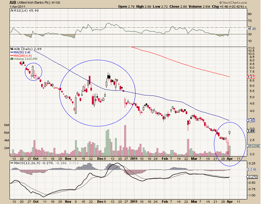
Task: Click the black MACD legend line marker
Action: click(12, 163)
